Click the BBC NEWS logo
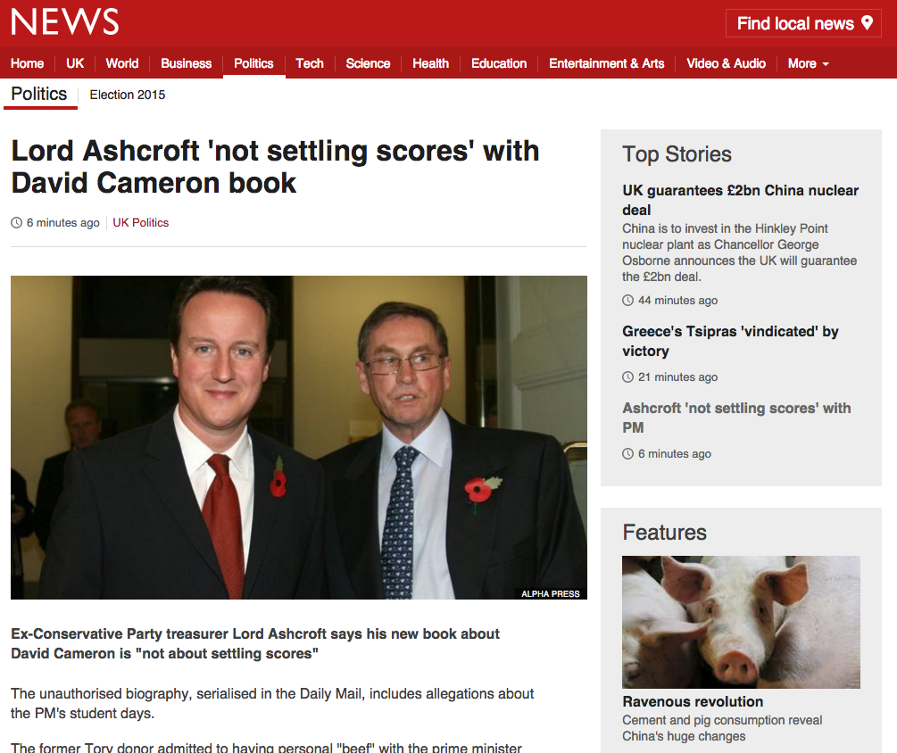897x753 pixels. coord(64,21)
